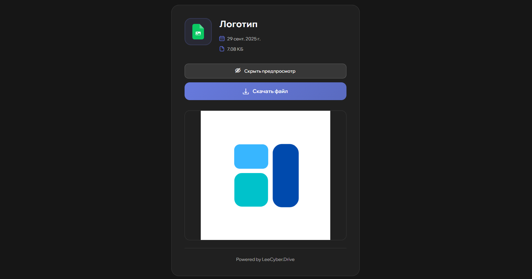Click the crossed-eye icon in the preview button
Viewport: 532px width, 279px height.
[x=238, y=71]
